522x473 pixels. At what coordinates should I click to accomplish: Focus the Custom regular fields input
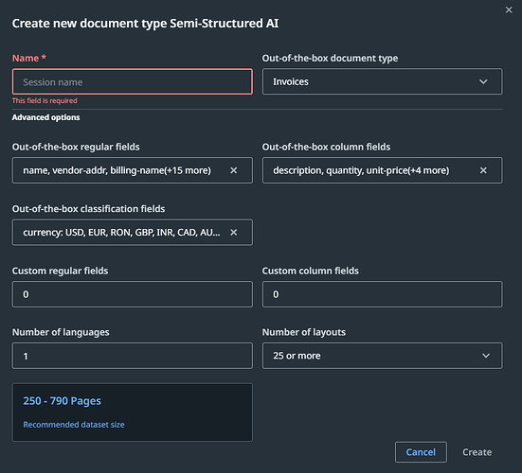(133, 294)
